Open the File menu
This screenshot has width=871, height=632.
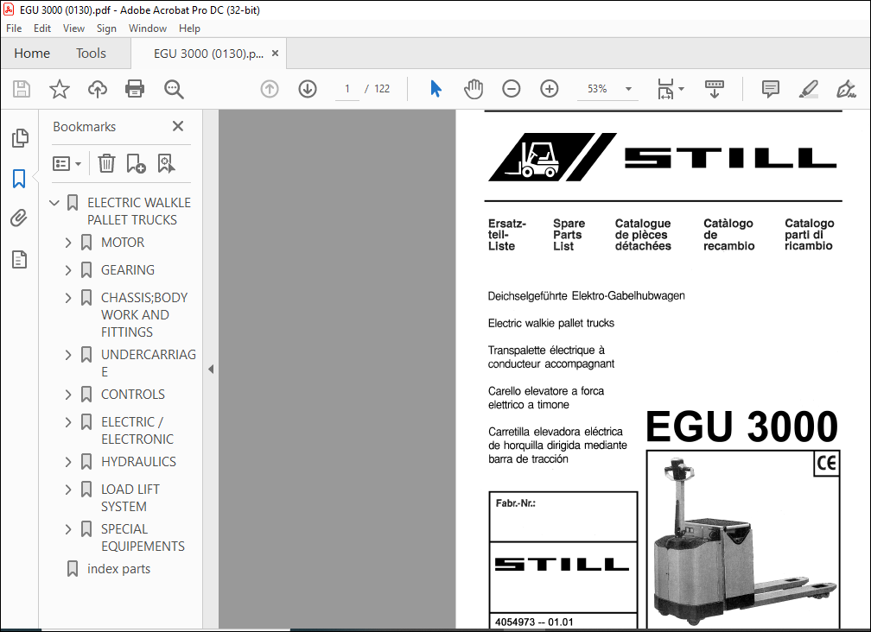point(14,28)
